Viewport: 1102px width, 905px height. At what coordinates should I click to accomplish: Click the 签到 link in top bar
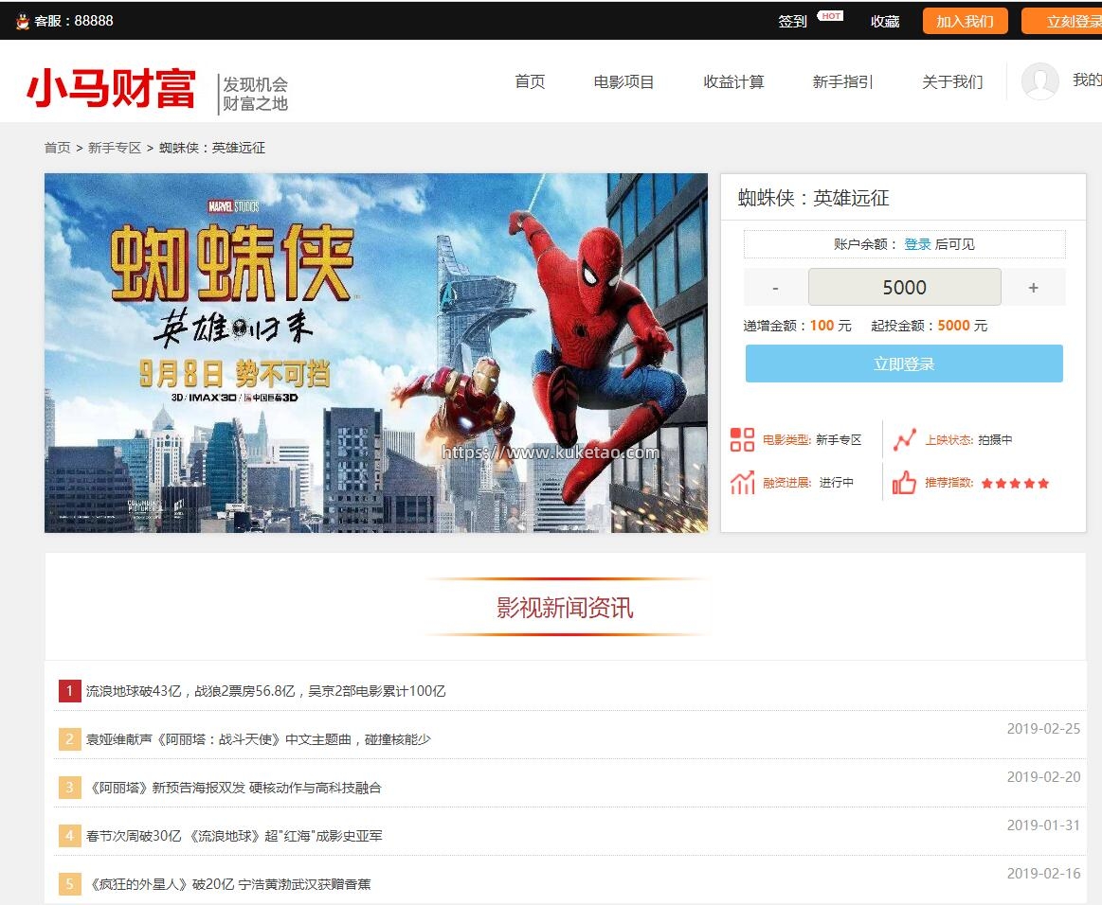coord(793,22)
